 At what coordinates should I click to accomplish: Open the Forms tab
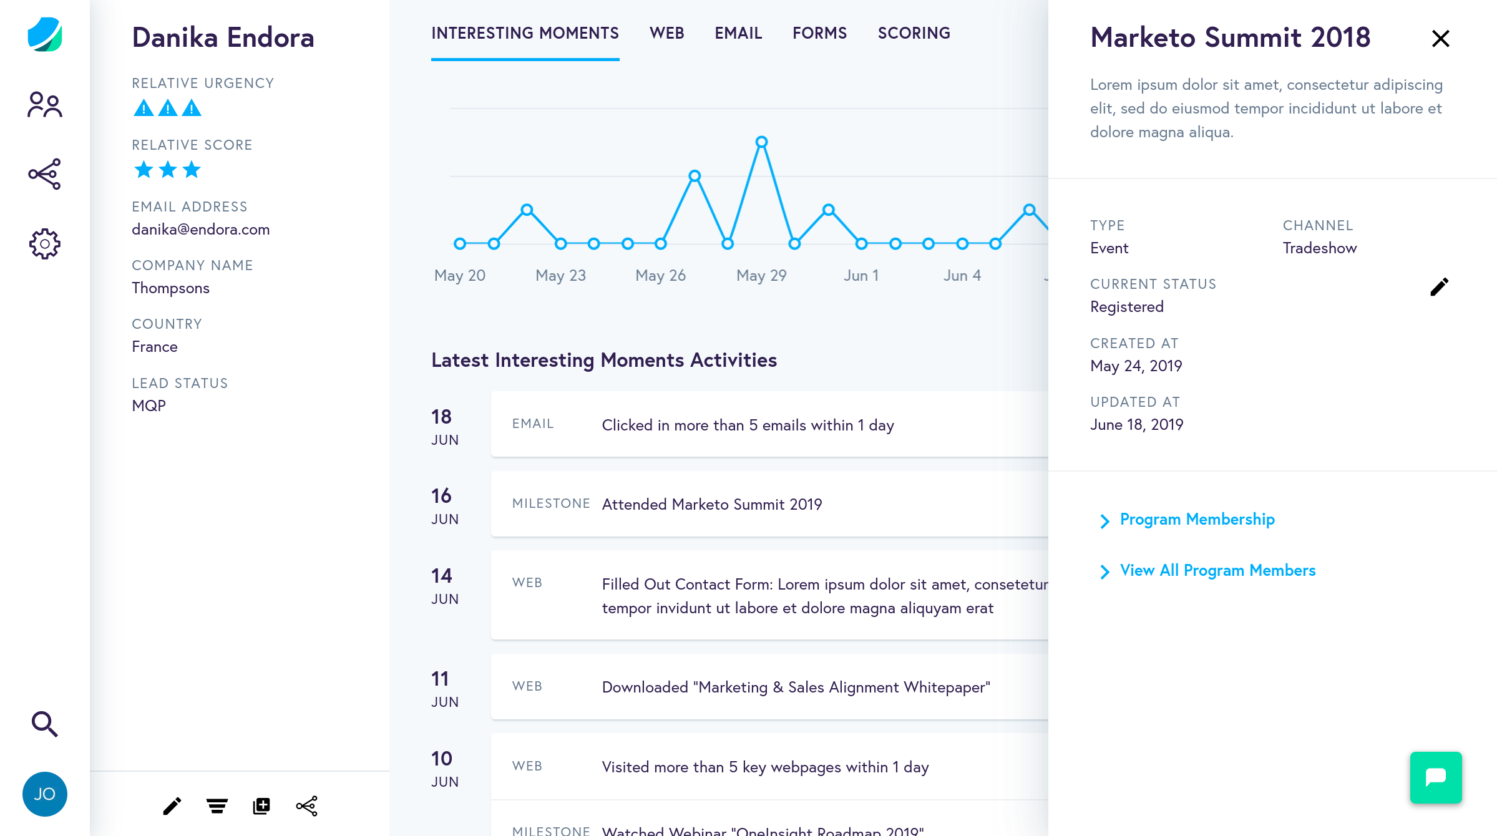pos(819,33)
